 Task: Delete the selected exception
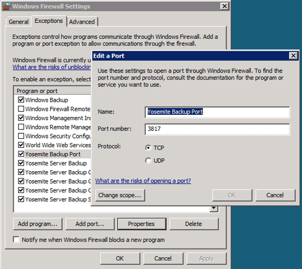coord(194,224)
